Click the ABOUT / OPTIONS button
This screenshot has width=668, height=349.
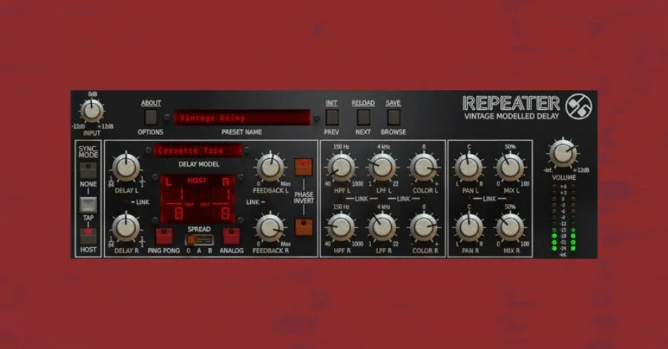point(151,117)
